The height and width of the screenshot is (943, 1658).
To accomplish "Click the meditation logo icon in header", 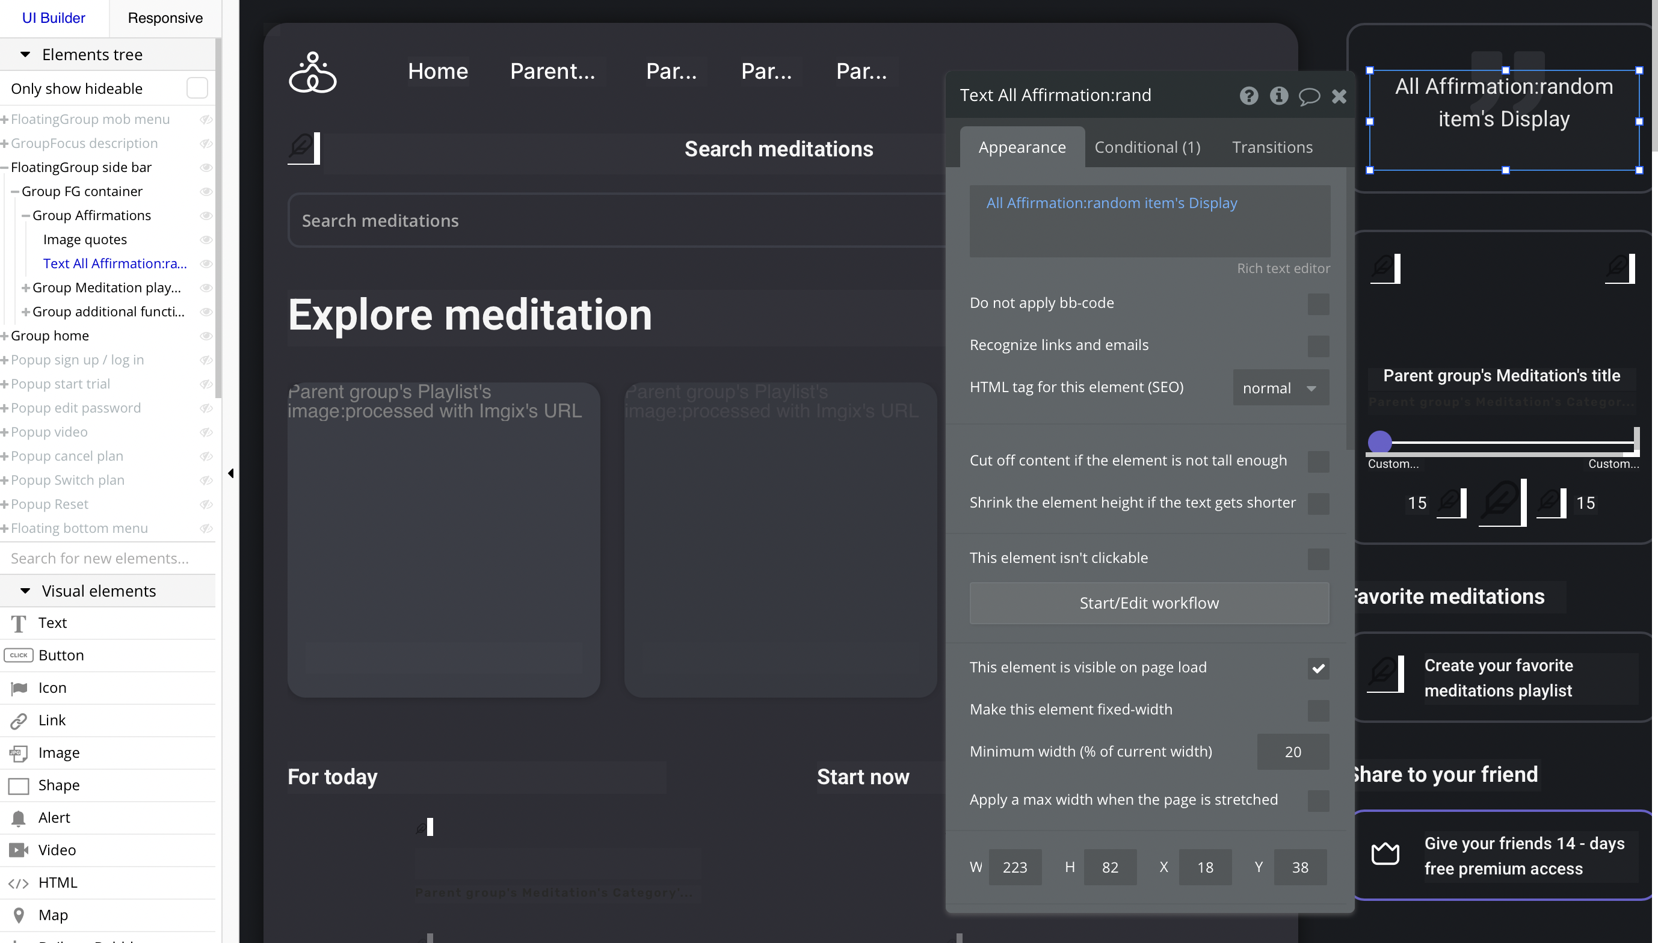I will (x=312, y=73).
